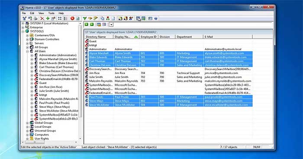Image resolution: width=303 pixels, height=159 pixels.
Task: Click the column layout icon before the address dropdown
Action: point(104,24)
